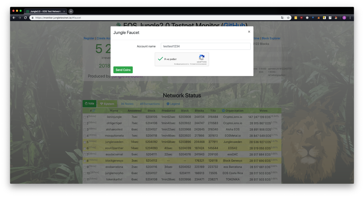Check the eos42panther row checkbox
The height and width of the screenshot is (197, 364).
click(x=85, y=148)
